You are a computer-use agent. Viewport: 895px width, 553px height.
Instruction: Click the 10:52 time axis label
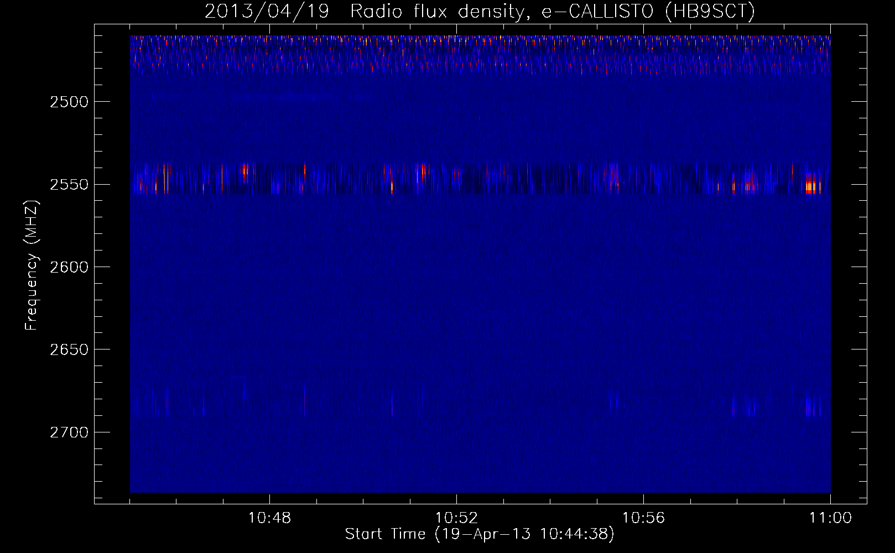click(x=456, y=518)
